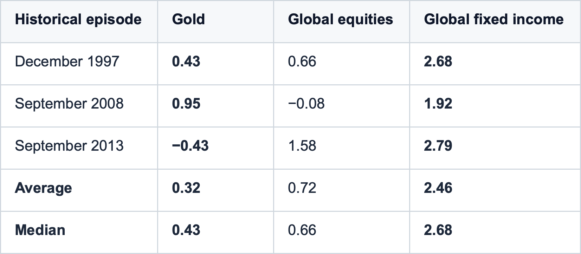Image resolution: width=581 pixels, height=254 pixels.
Task: Click the December 1997 row label
Action: point(67,61)
